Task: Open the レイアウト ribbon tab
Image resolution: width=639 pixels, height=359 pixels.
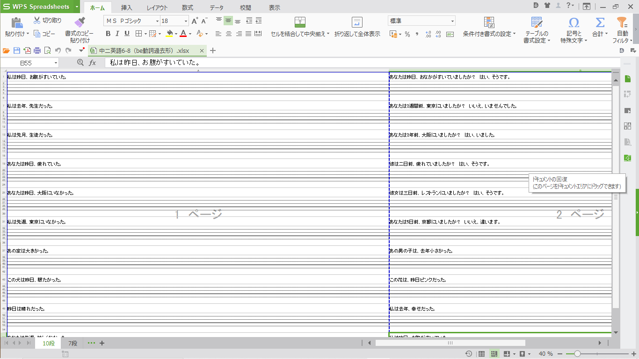Action: [x=157, y=7]
